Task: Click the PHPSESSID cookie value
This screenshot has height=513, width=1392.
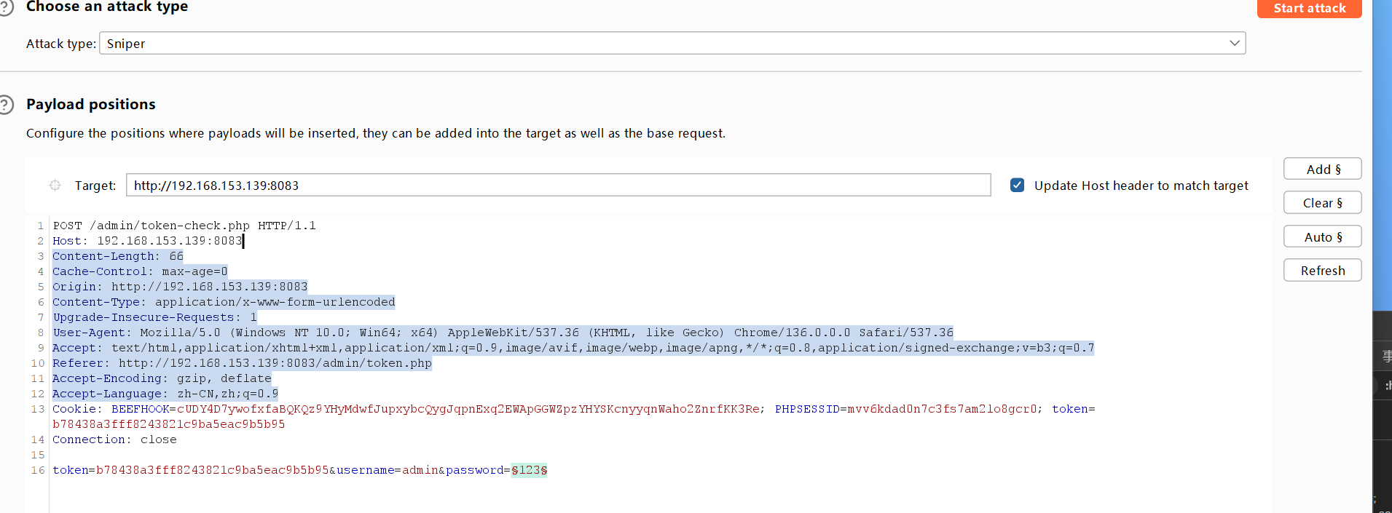Action: click(x=942, y=409)
